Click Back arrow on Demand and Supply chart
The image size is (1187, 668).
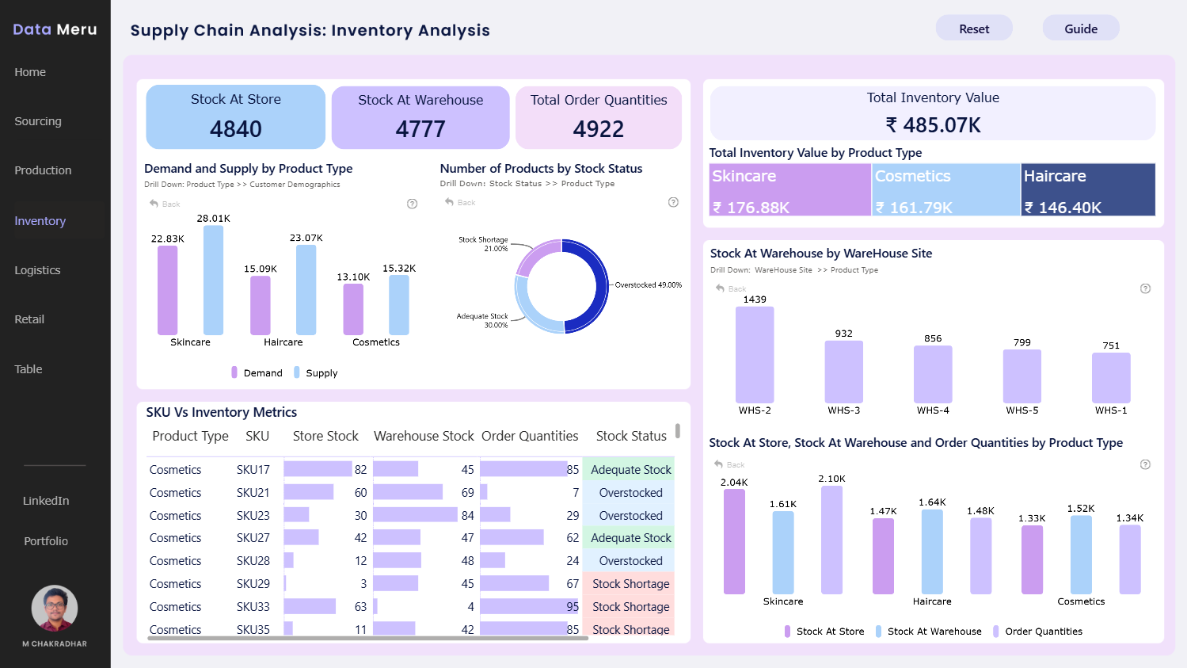tap(165, 204)
